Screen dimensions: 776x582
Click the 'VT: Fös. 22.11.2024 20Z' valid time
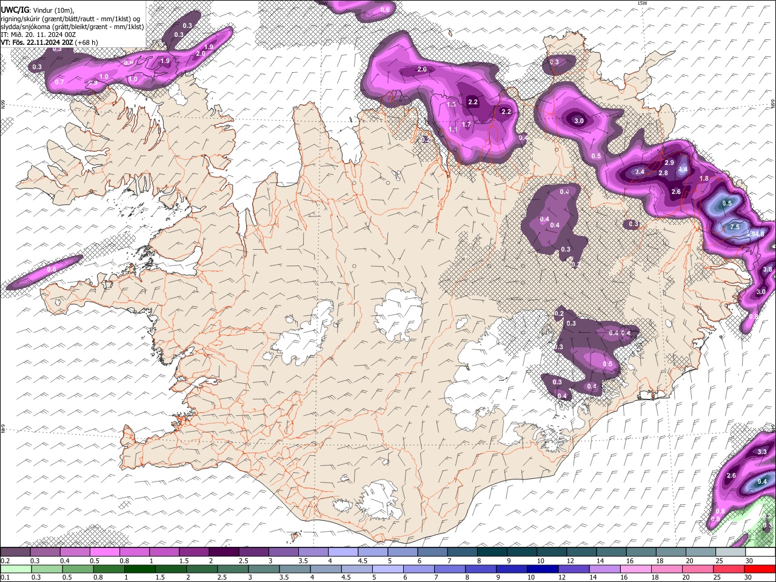click(x=37, y=42)
